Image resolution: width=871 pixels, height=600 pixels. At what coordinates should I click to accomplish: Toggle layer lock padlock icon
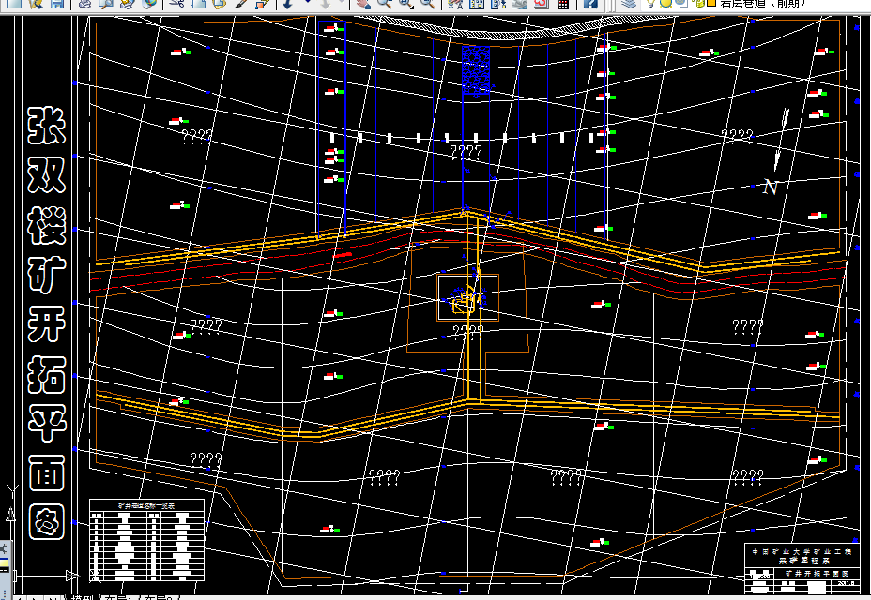699,3
